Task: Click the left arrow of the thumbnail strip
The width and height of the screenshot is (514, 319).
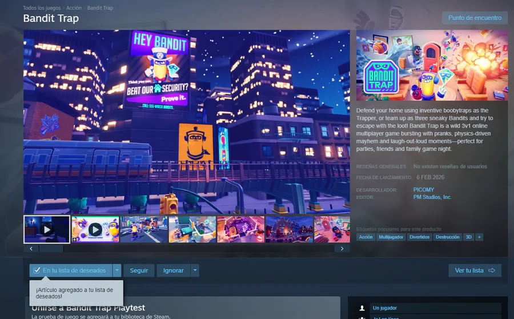Action: tap(31, 249)
